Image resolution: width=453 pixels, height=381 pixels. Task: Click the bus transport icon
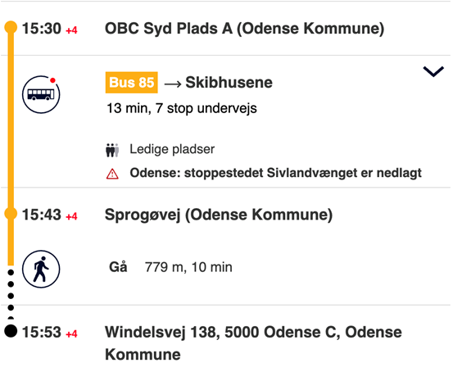[x=41, y=94]
